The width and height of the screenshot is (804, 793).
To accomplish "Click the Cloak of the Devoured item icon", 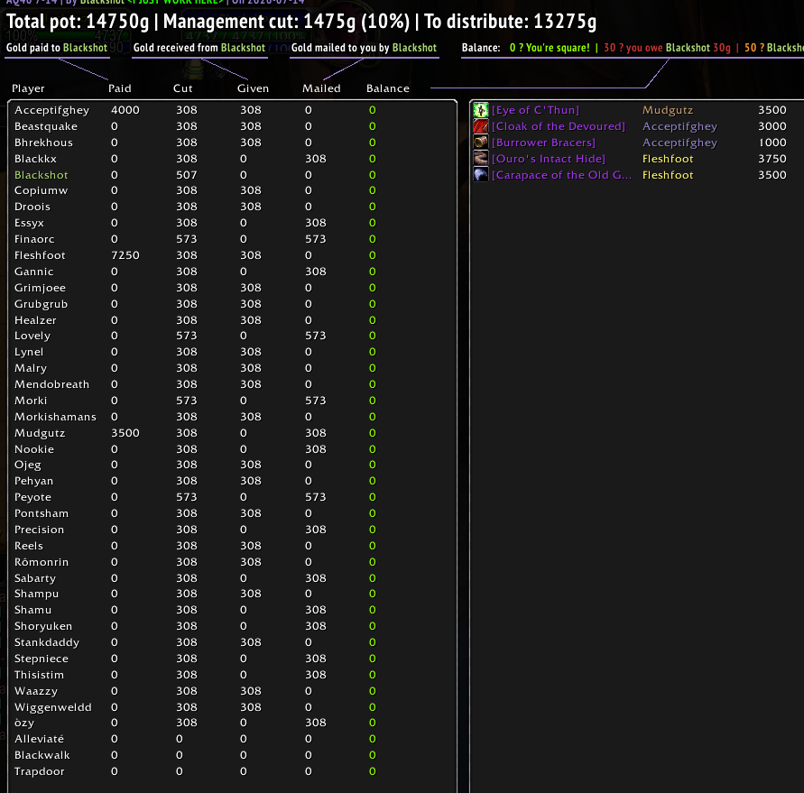I will [480, 126].
